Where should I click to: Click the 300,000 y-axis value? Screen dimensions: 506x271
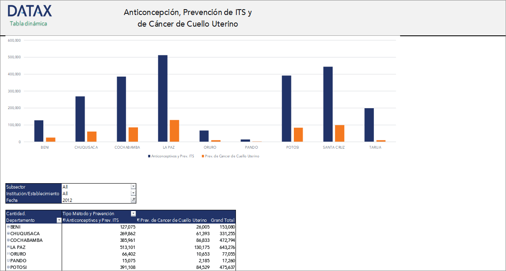(x=14, y=91)
